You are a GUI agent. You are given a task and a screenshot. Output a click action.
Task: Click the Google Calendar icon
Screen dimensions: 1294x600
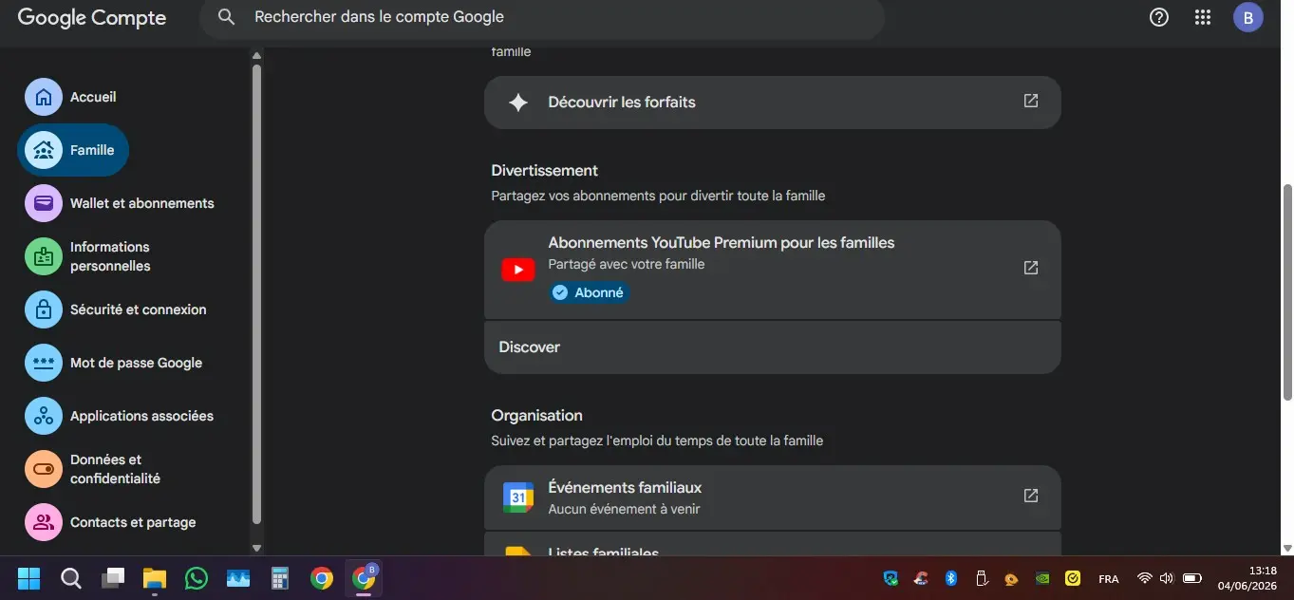(x=518, y=497)
